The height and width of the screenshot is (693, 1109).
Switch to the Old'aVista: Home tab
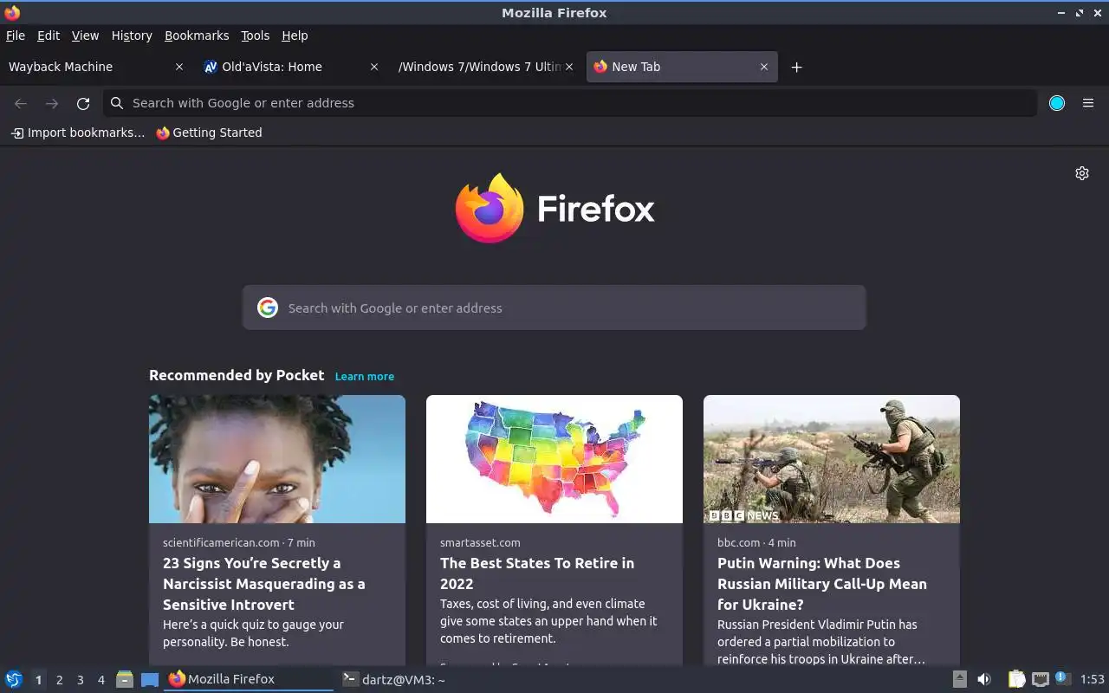290,67
